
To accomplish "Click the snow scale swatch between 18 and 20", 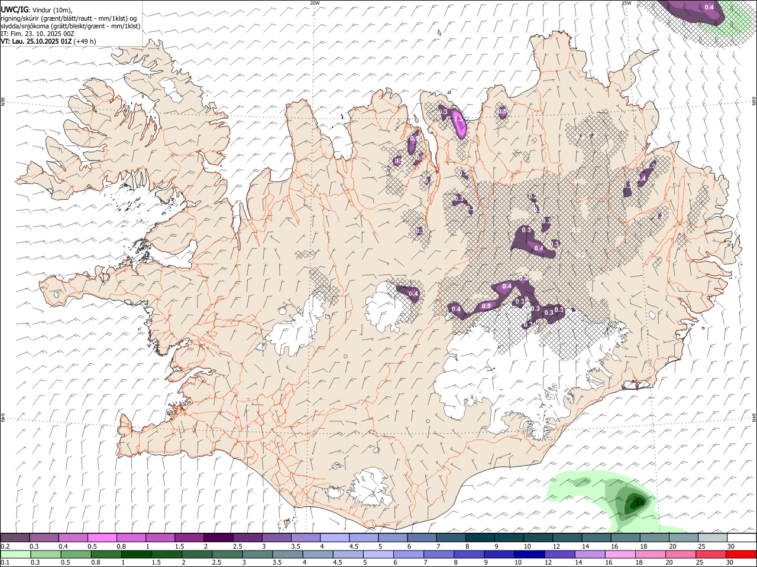I will pyautogui.click(x=654, y=537).
